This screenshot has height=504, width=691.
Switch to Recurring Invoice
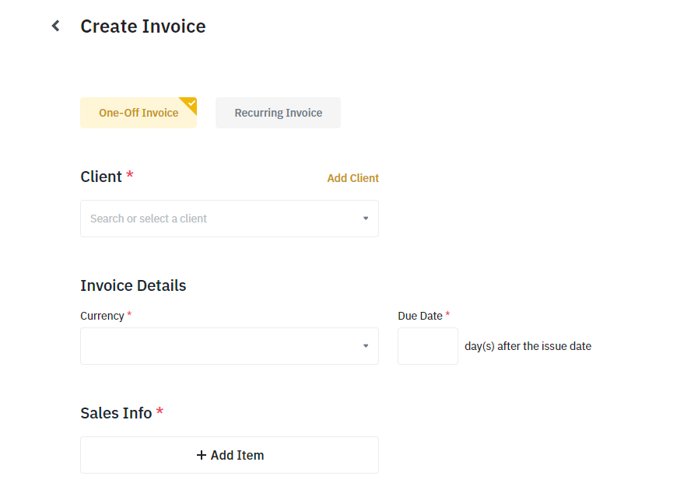tap(278, 113)
